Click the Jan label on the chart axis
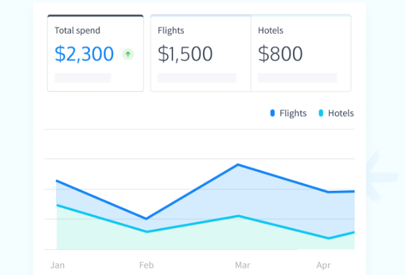The image size is (405, 275). 57,265
